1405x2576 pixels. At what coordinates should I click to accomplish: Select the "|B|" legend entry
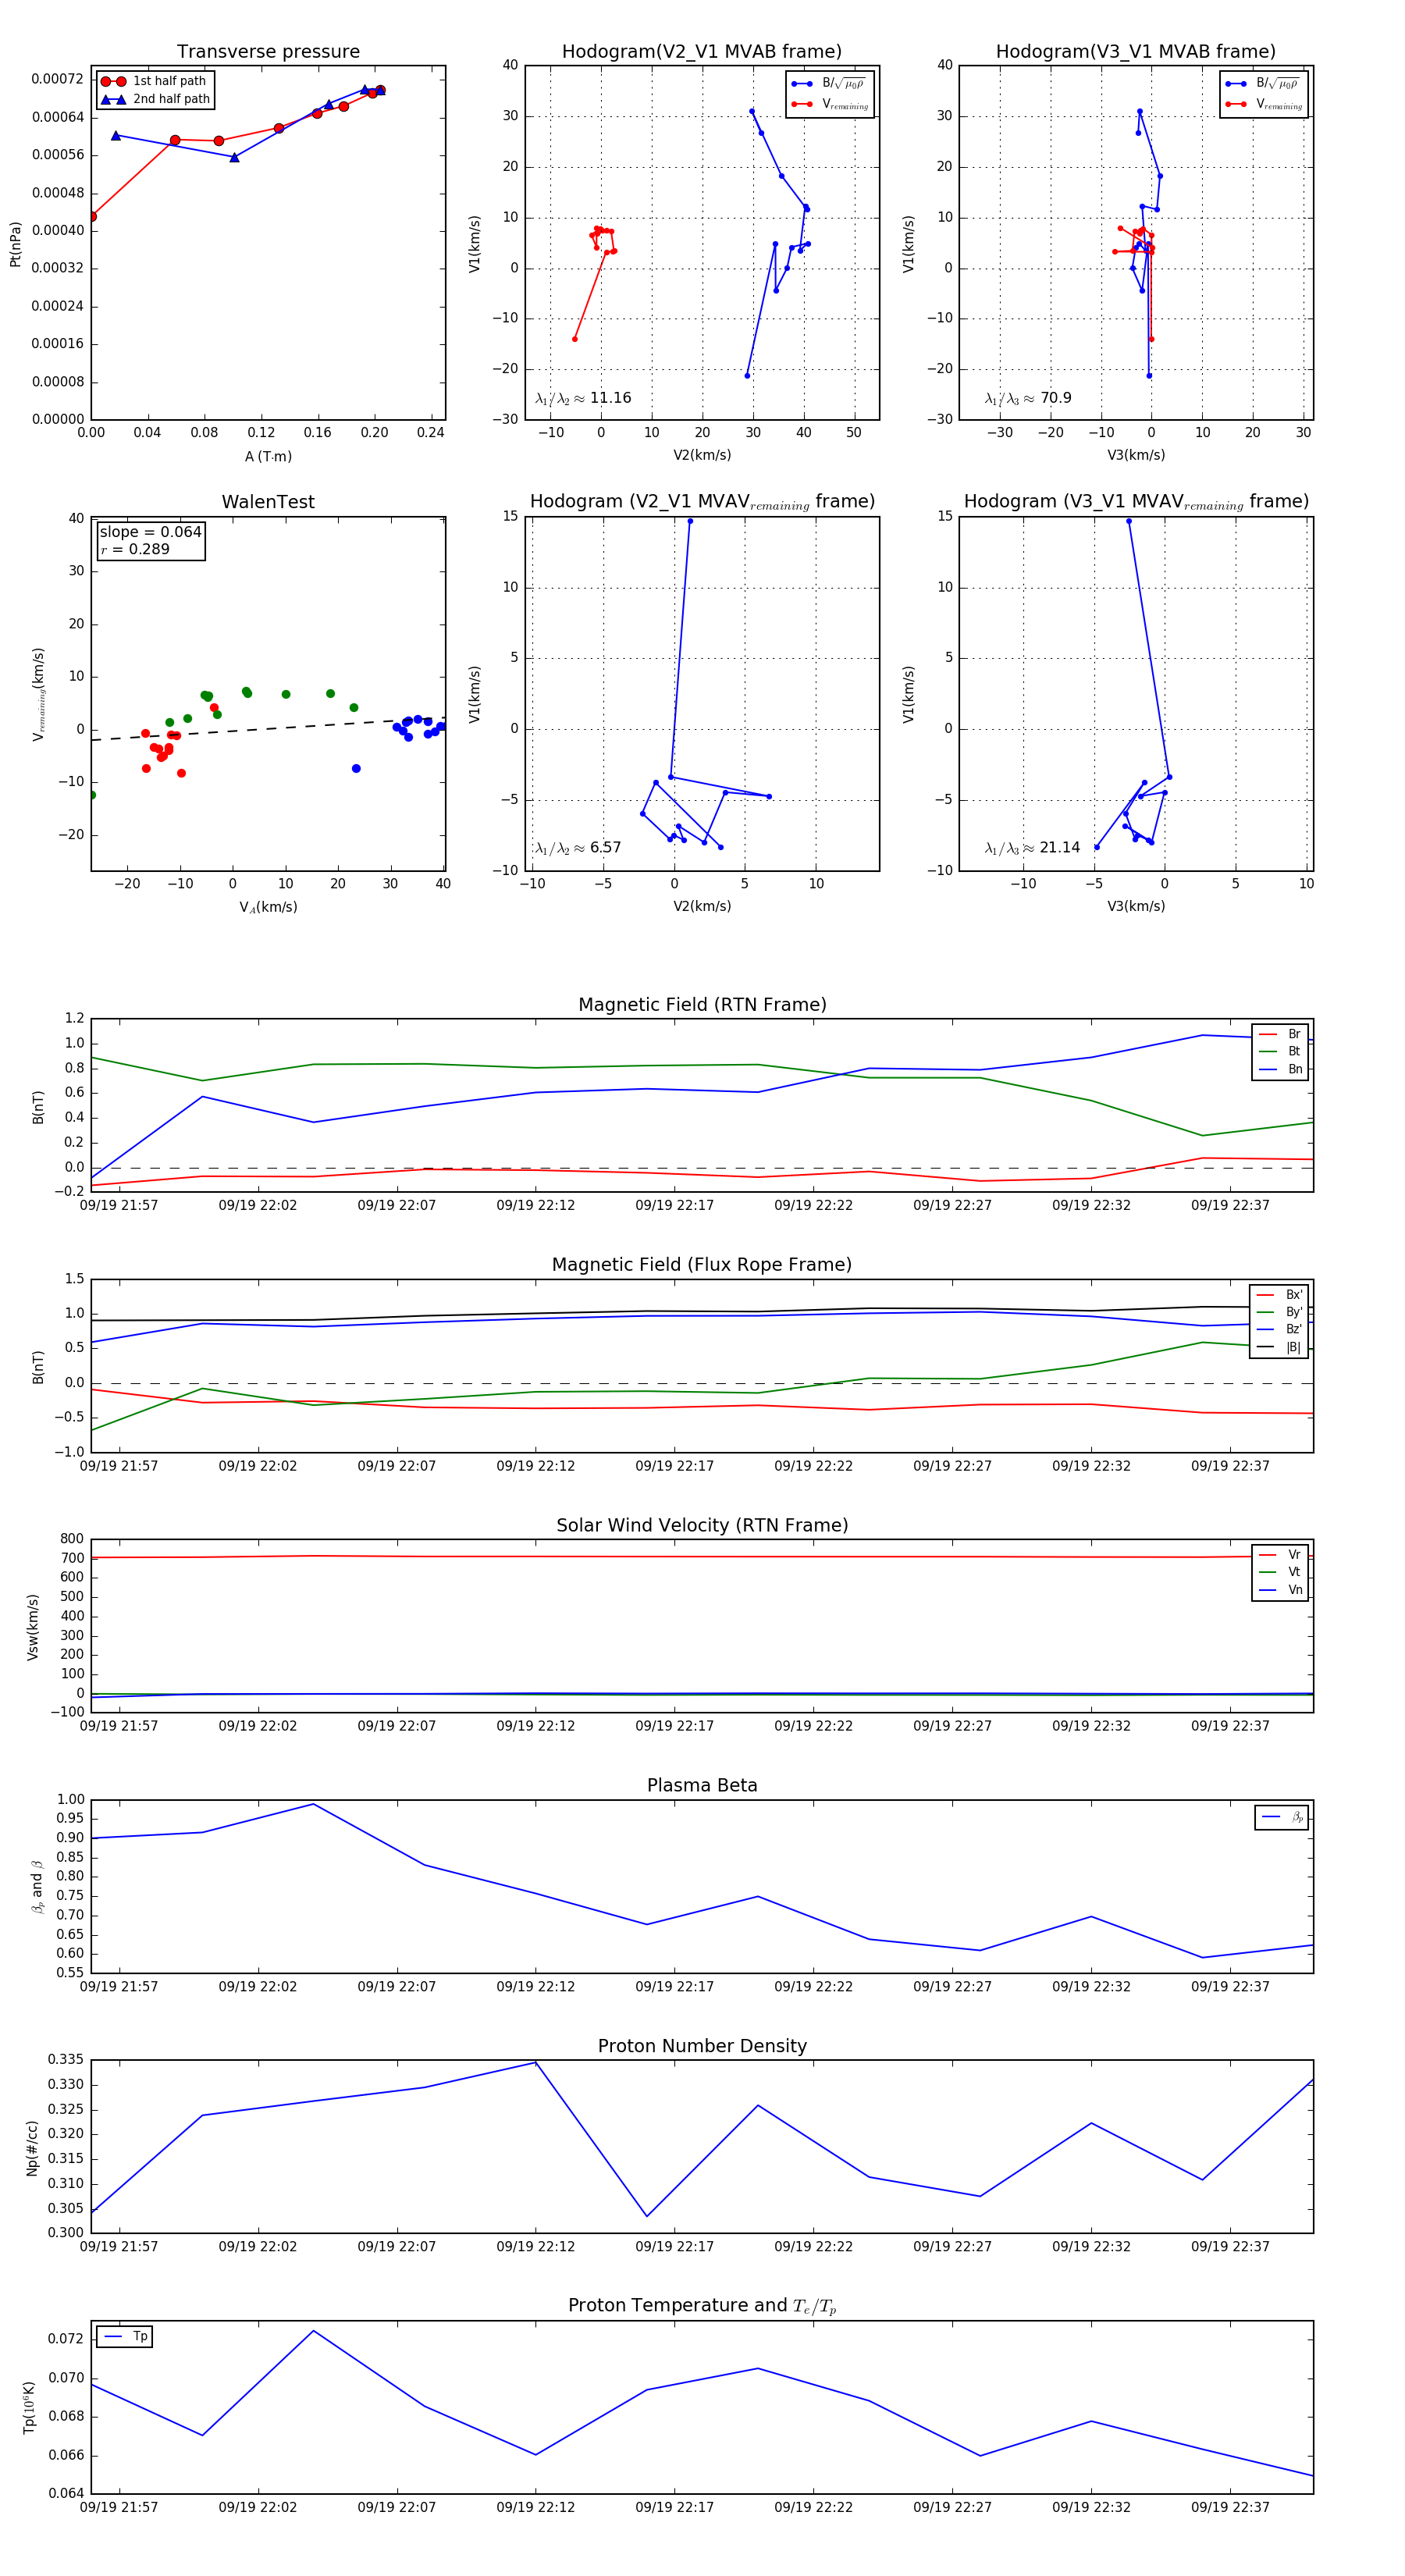coord(1279,1347)
